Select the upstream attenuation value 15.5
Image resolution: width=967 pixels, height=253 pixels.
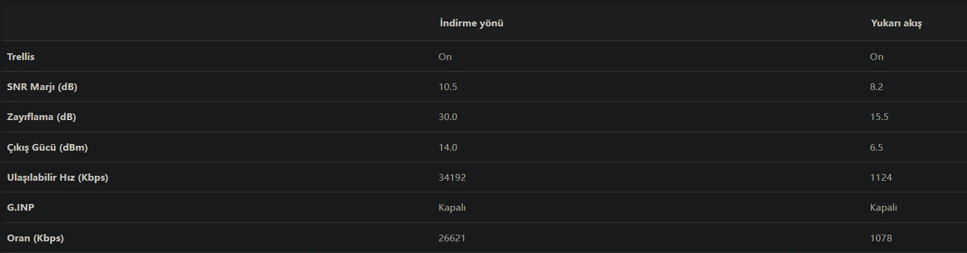pyautogui.click(x=879, y=117)
